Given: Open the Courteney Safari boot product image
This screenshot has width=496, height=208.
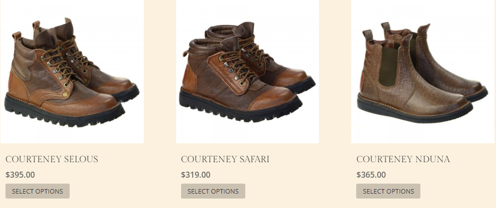Looking at the screenshot, I should point(247,72).
